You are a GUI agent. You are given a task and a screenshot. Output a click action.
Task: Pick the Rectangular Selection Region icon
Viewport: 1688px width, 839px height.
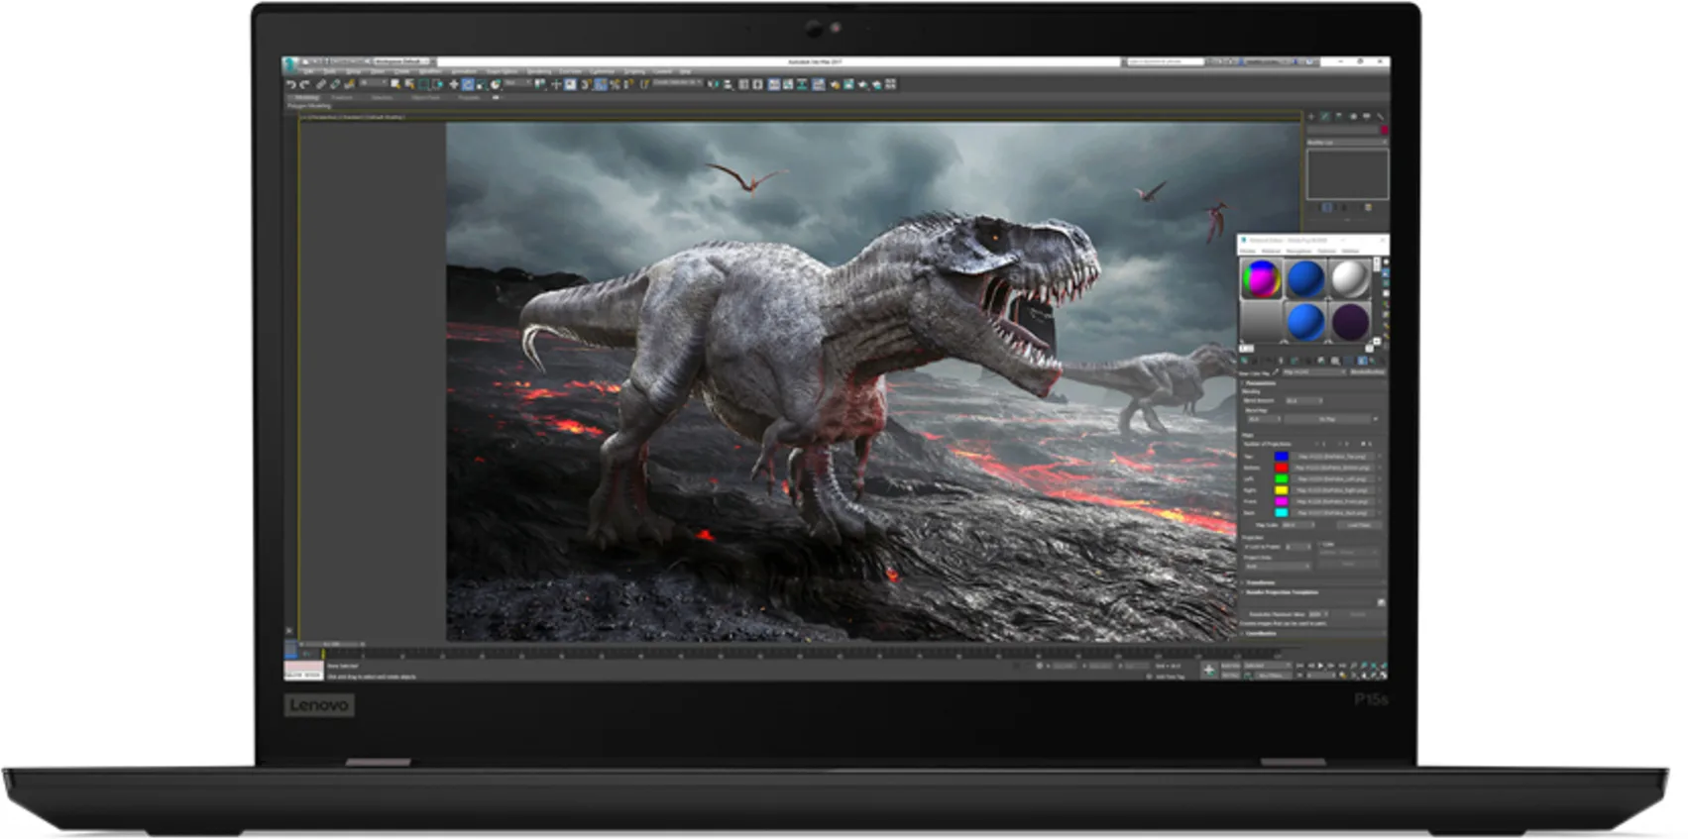tap(423, 84)
